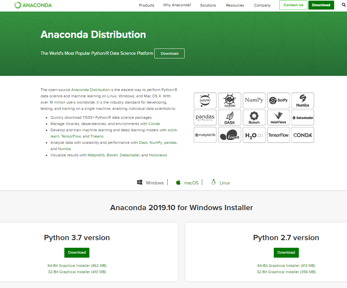Click 32-Bit Graphical Installer (356 MB) link
Viewport: 347px width, 288px height.
coord(286,272)
